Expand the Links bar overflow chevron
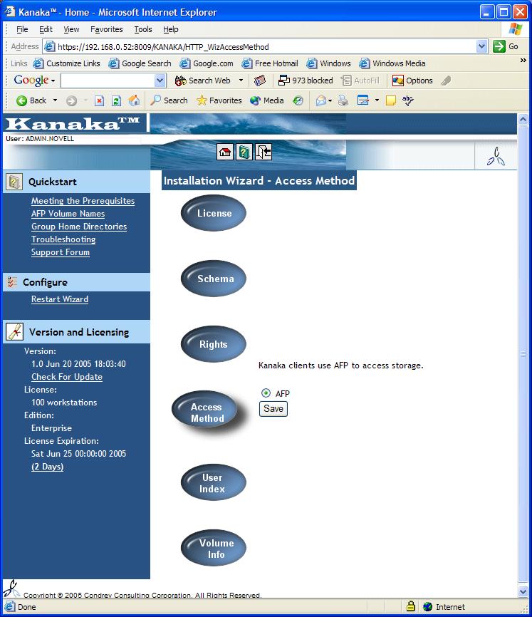Image resolution: width=532 pixels, height=617 pixels. 523,61
